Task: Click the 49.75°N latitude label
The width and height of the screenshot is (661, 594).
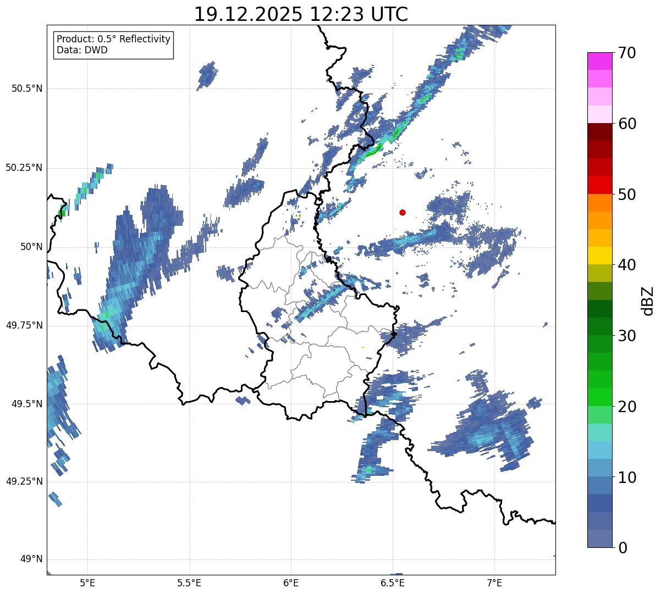Action: tap(24, 325)
